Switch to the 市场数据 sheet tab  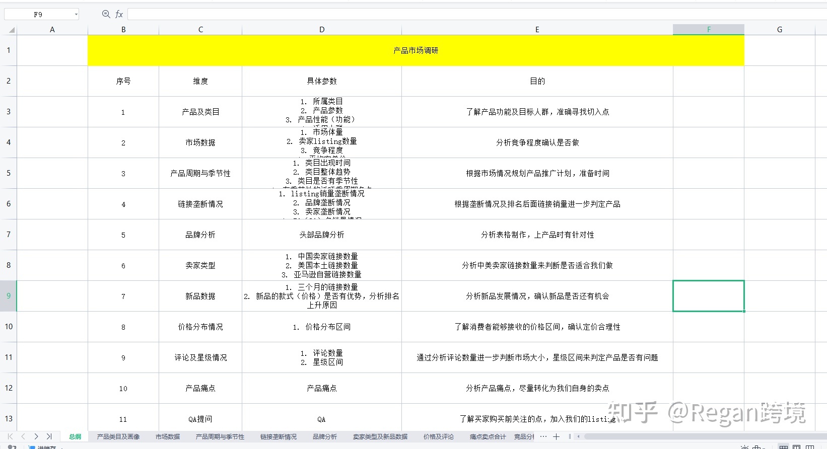(168, 437)
